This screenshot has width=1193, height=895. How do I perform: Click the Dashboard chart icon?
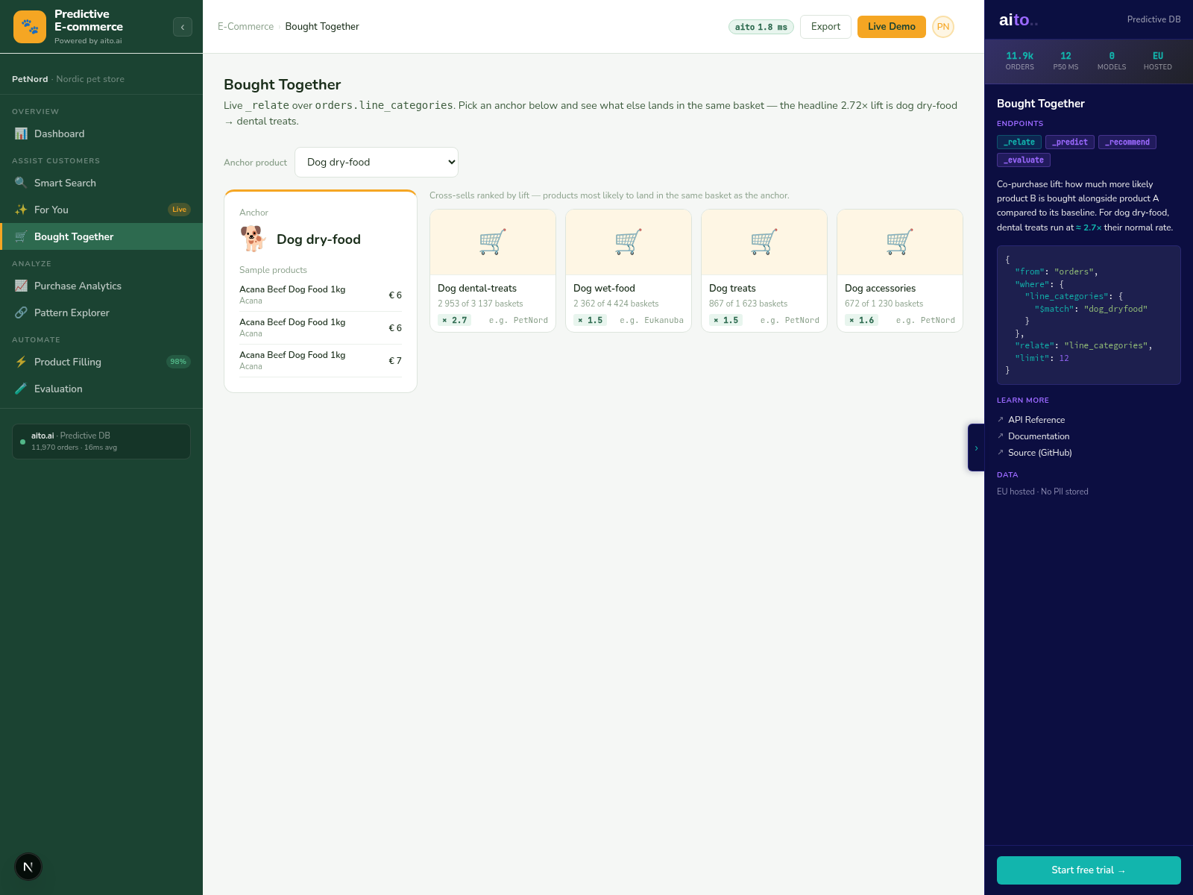click(21, 134)
